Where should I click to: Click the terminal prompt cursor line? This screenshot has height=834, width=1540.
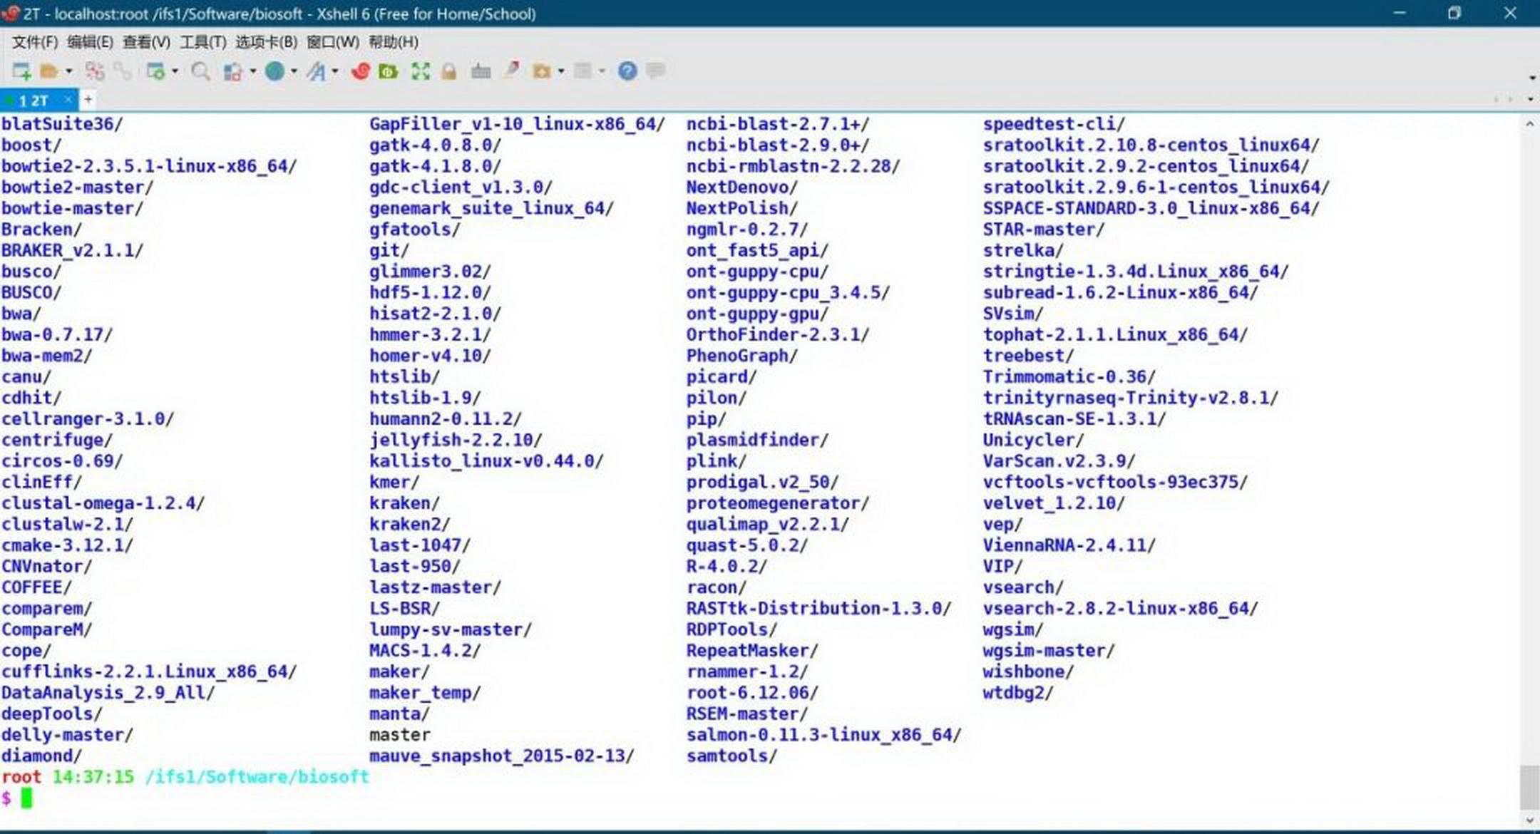pos(759,798)
